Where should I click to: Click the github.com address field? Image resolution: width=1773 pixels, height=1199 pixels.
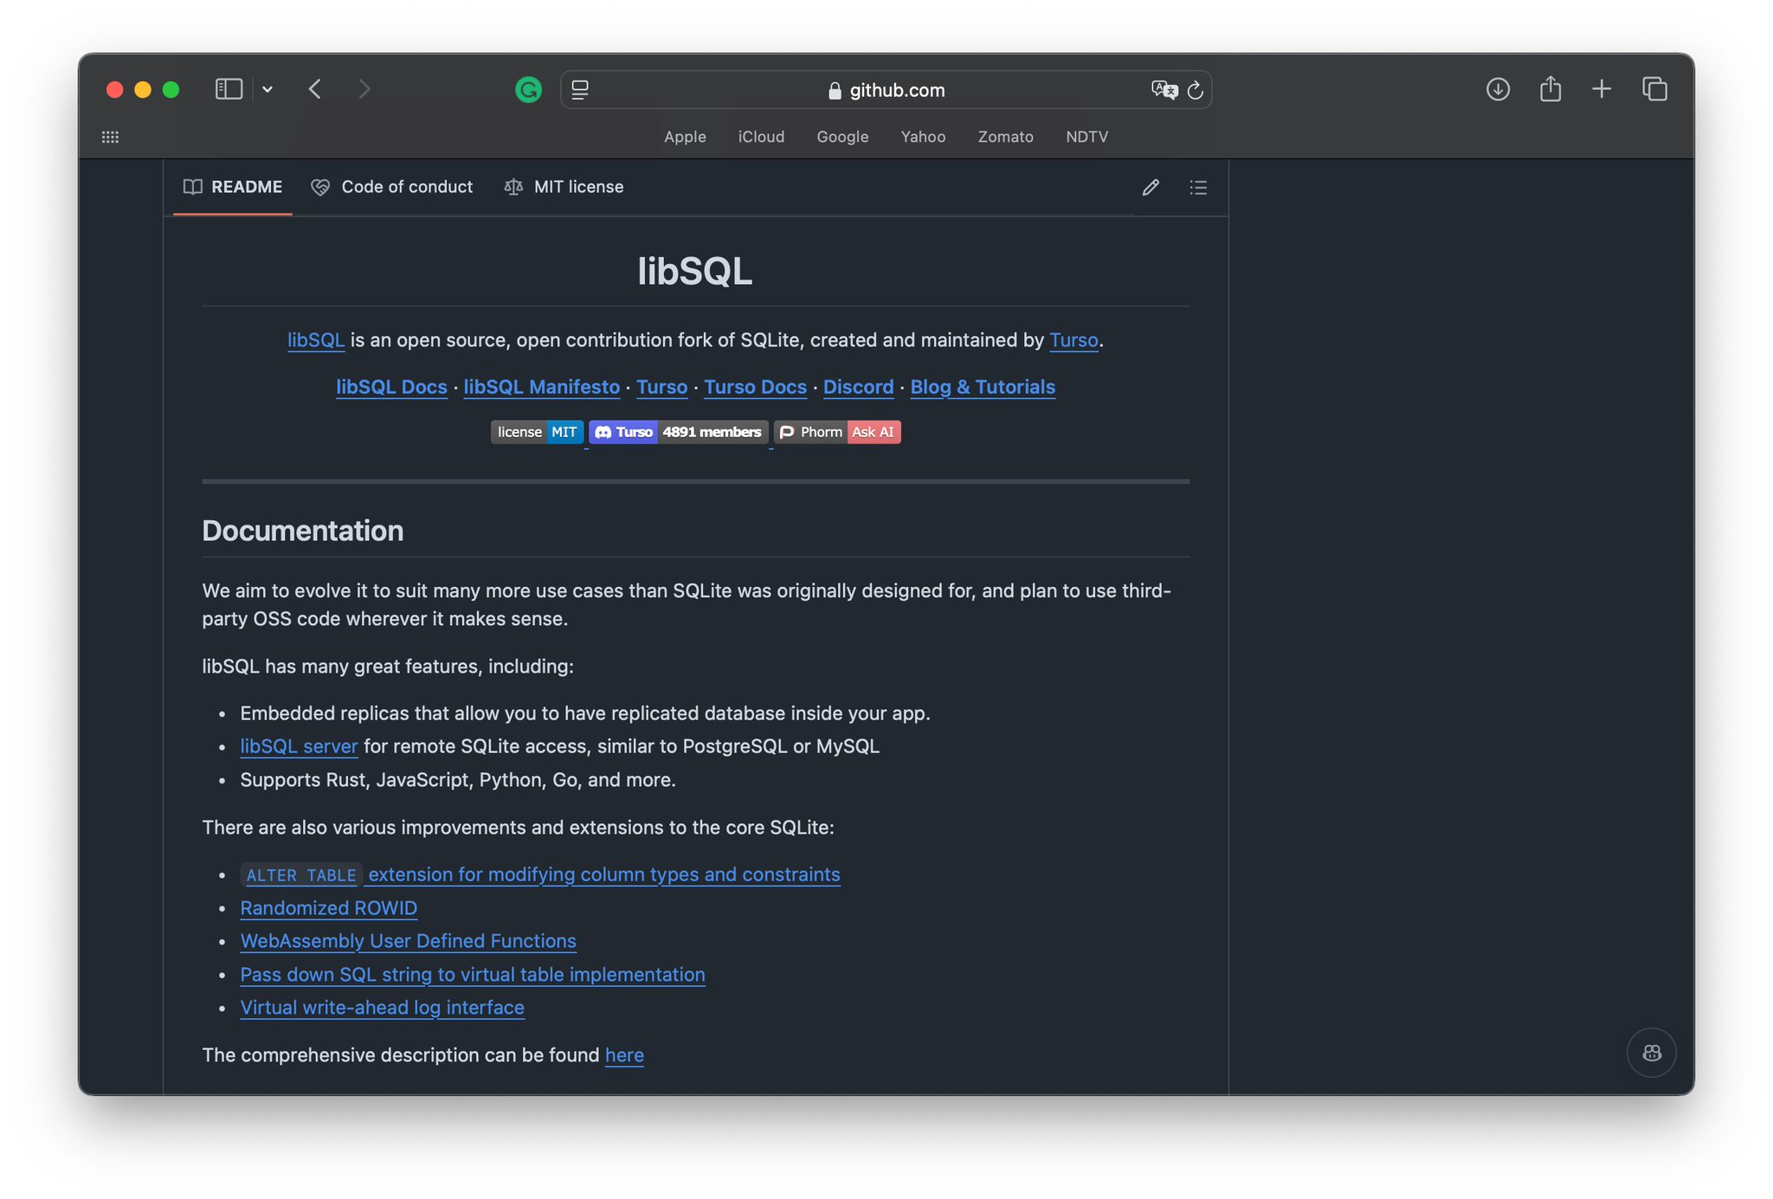[886, 90]
